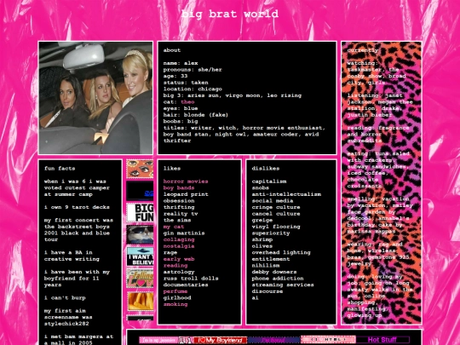
Task: Click the eyes pattern stamp
Action: point(140,169)
